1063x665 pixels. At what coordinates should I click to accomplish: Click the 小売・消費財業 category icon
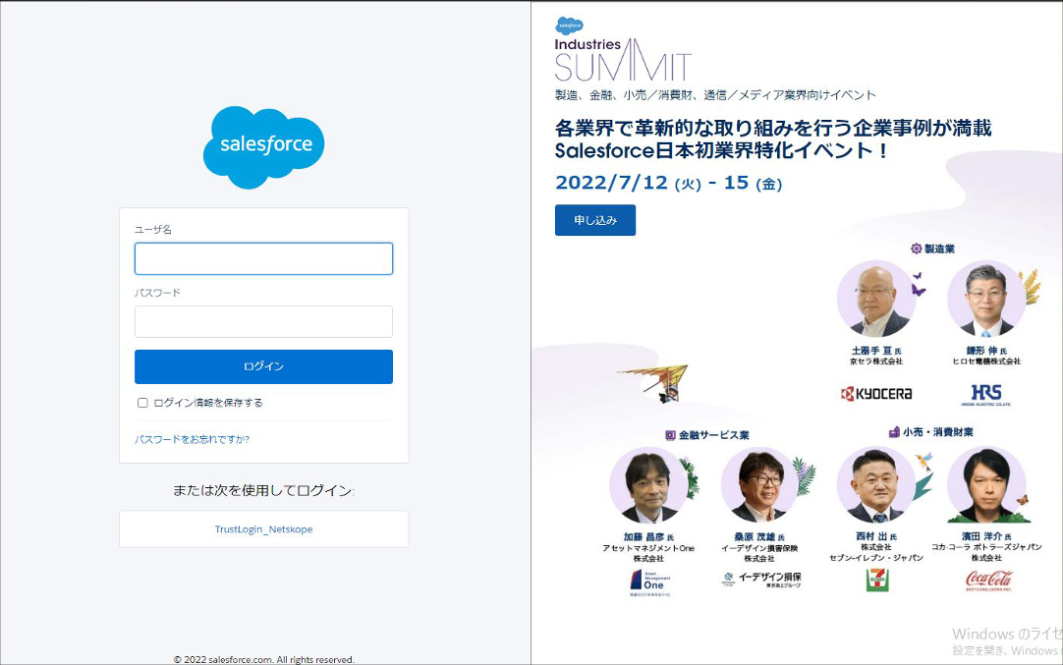click(894, 432)
